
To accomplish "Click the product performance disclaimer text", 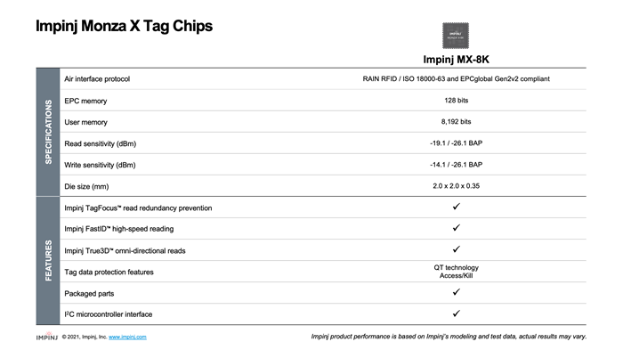I will pos(449,337).
